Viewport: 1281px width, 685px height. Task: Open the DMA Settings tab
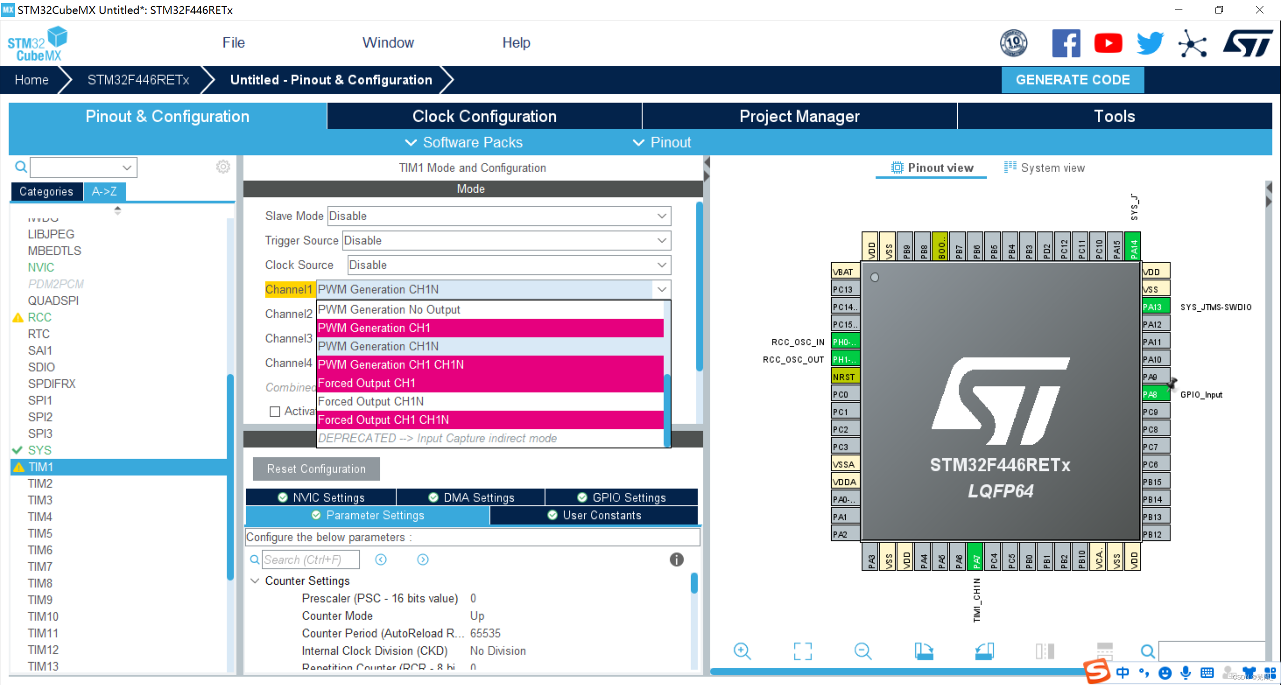click(471, 497)
